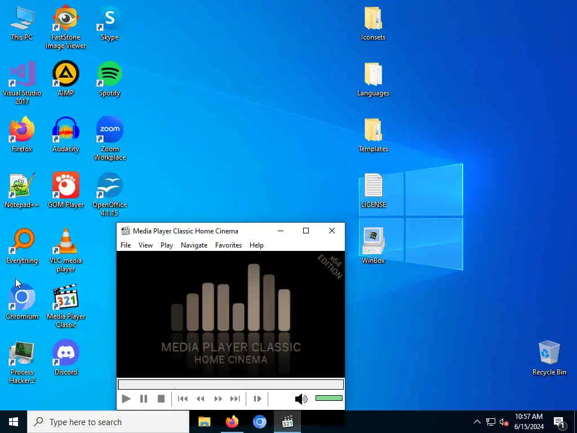Select the This PC desktop icon
This screenshot has height=433, width=577.
coord(22,23)
